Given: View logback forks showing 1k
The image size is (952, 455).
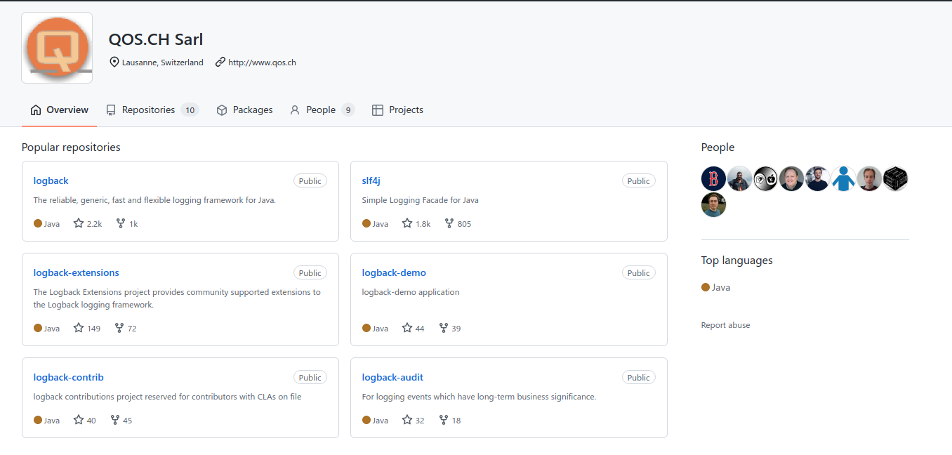Looking at the screenshot, I should coord(126,223).
